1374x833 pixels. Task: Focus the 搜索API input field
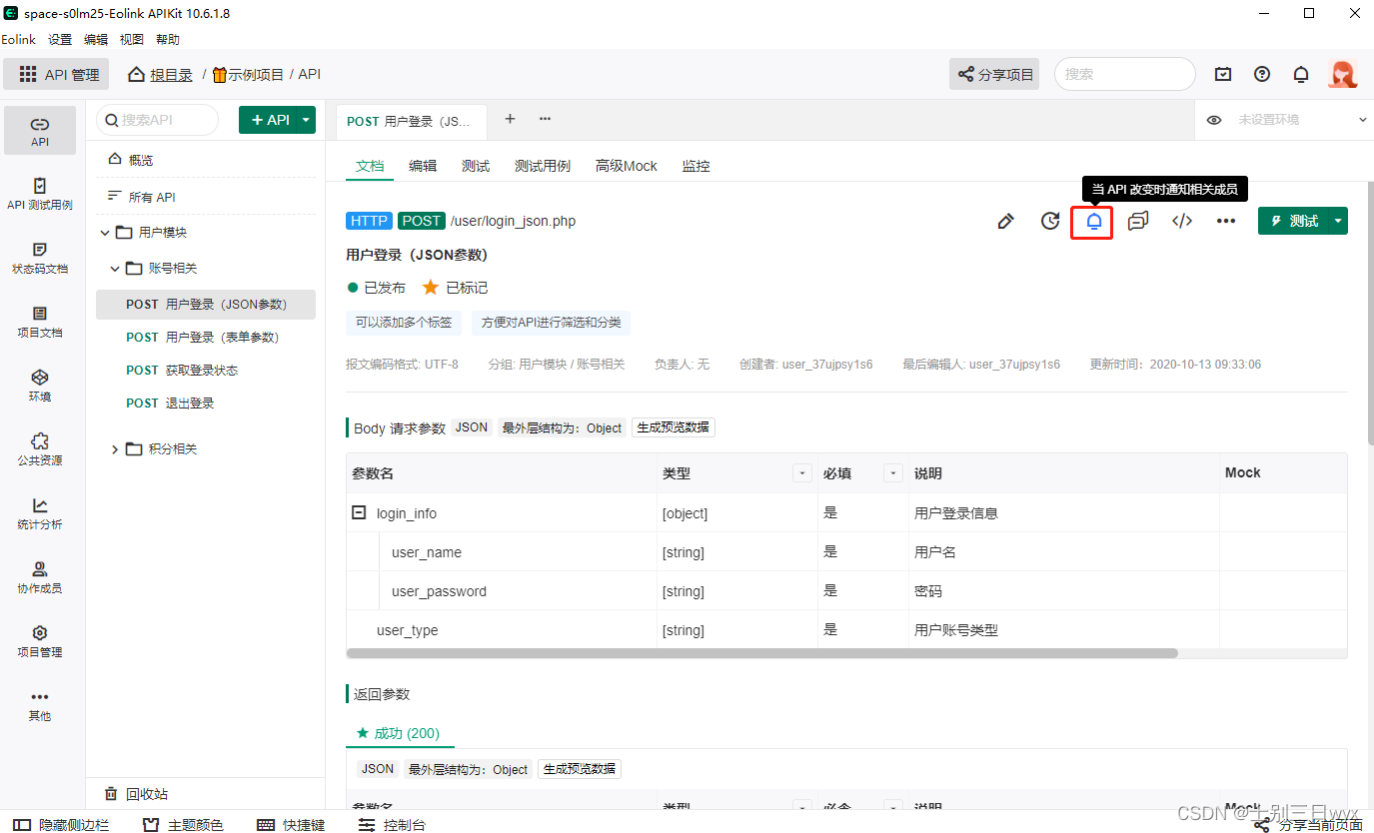click(x=157, y=120)
